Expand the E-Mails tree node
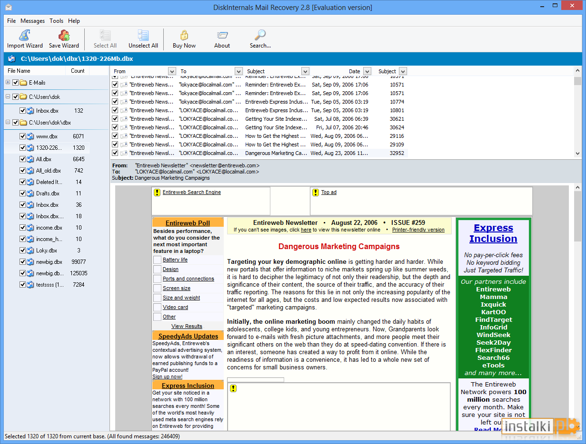This screenshot has width=586, height=444. coord(8,83)
